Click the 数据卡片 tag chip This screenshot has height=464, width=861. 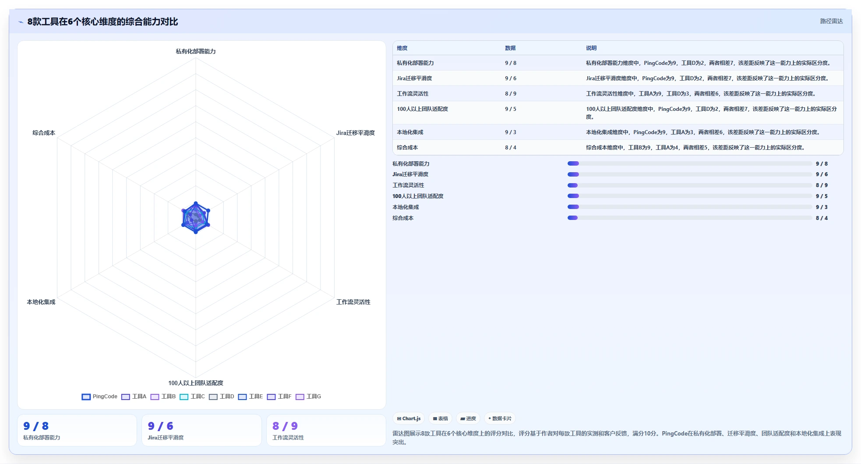500,418
